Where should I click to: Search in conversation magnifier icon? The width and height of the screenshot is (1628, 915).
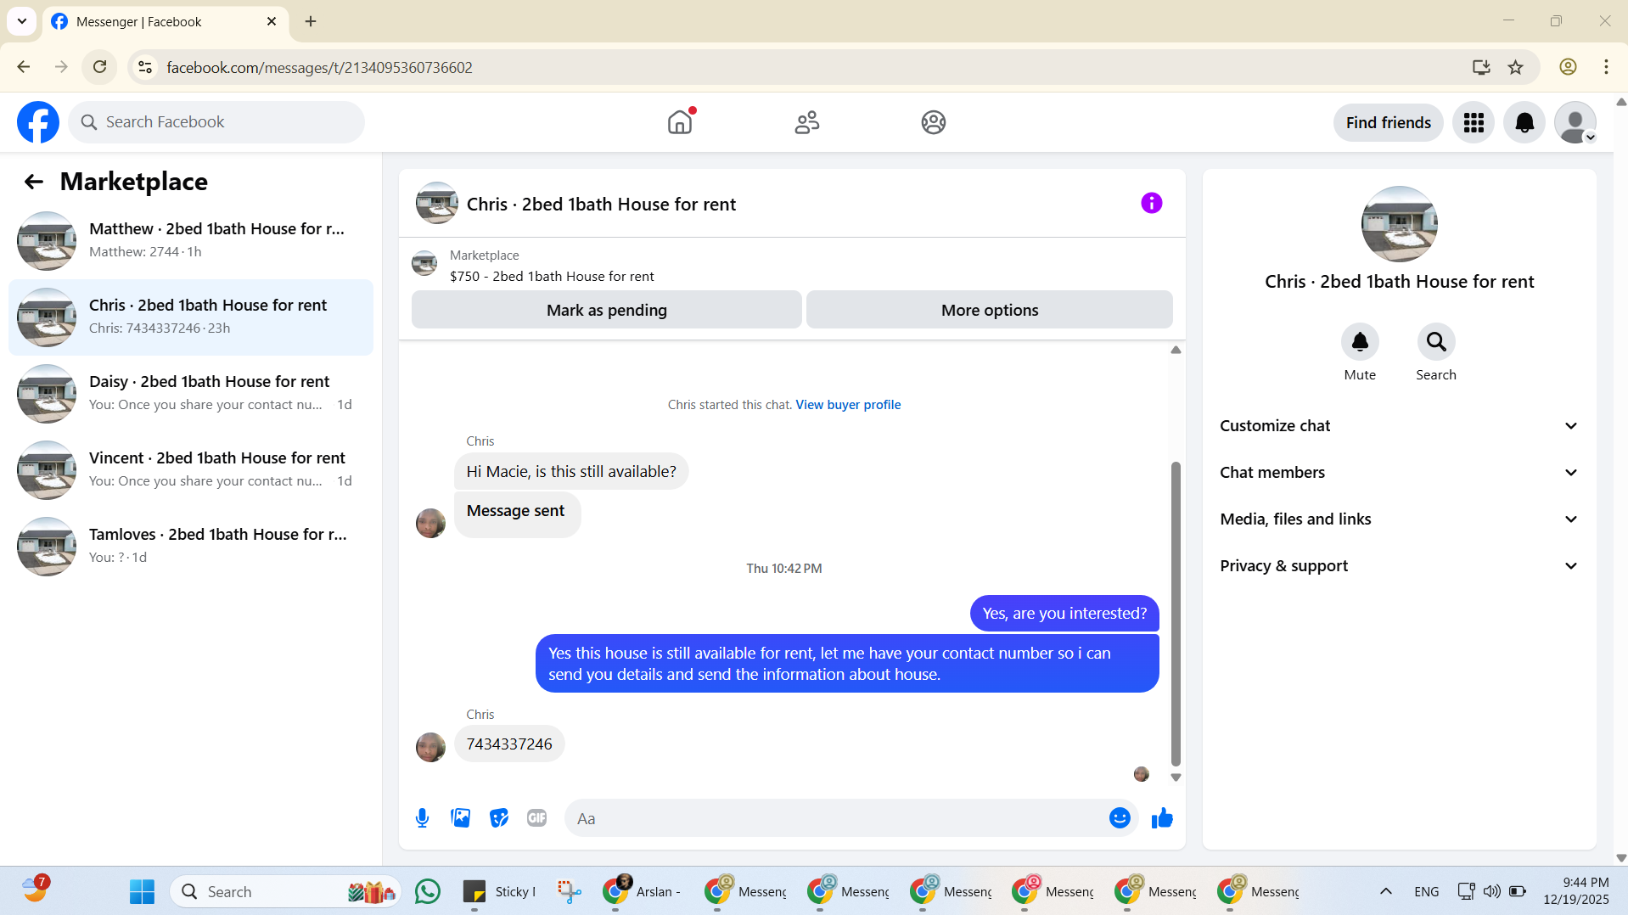coord(1436,342)
